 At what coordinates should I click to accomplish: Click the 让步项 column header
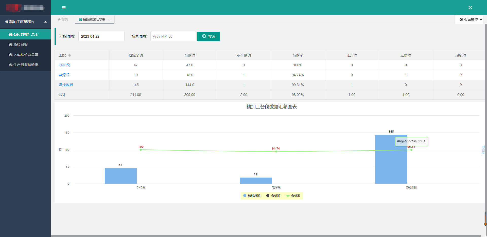click(x=352, y=55)
